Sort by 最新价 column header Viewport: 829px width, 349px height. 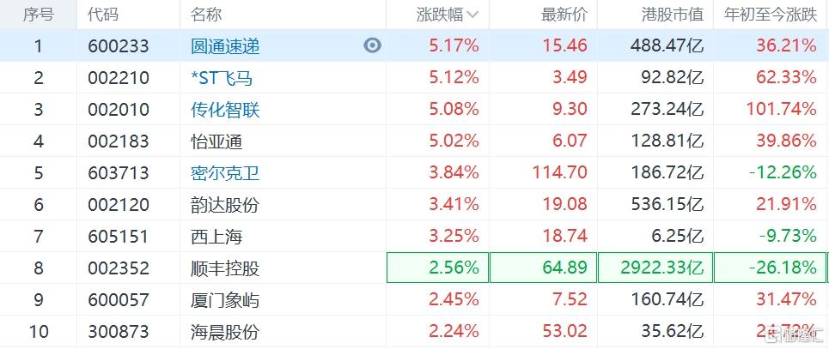[564, 15]
